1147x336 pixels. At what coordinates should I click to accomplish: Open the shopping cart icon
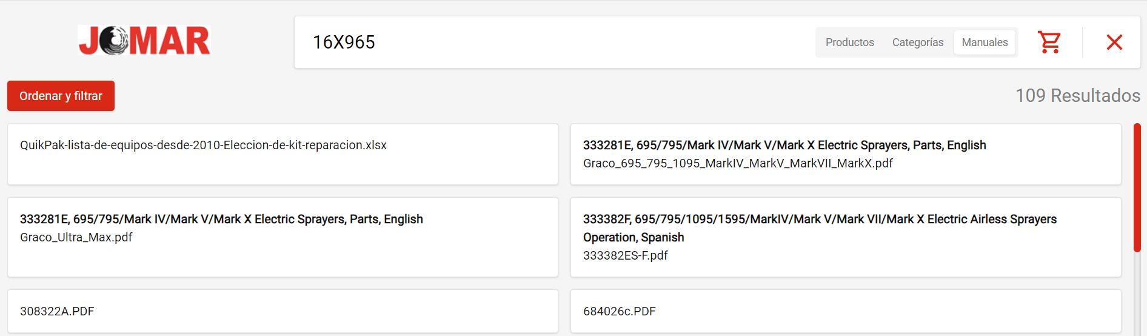click(1049, 42)
